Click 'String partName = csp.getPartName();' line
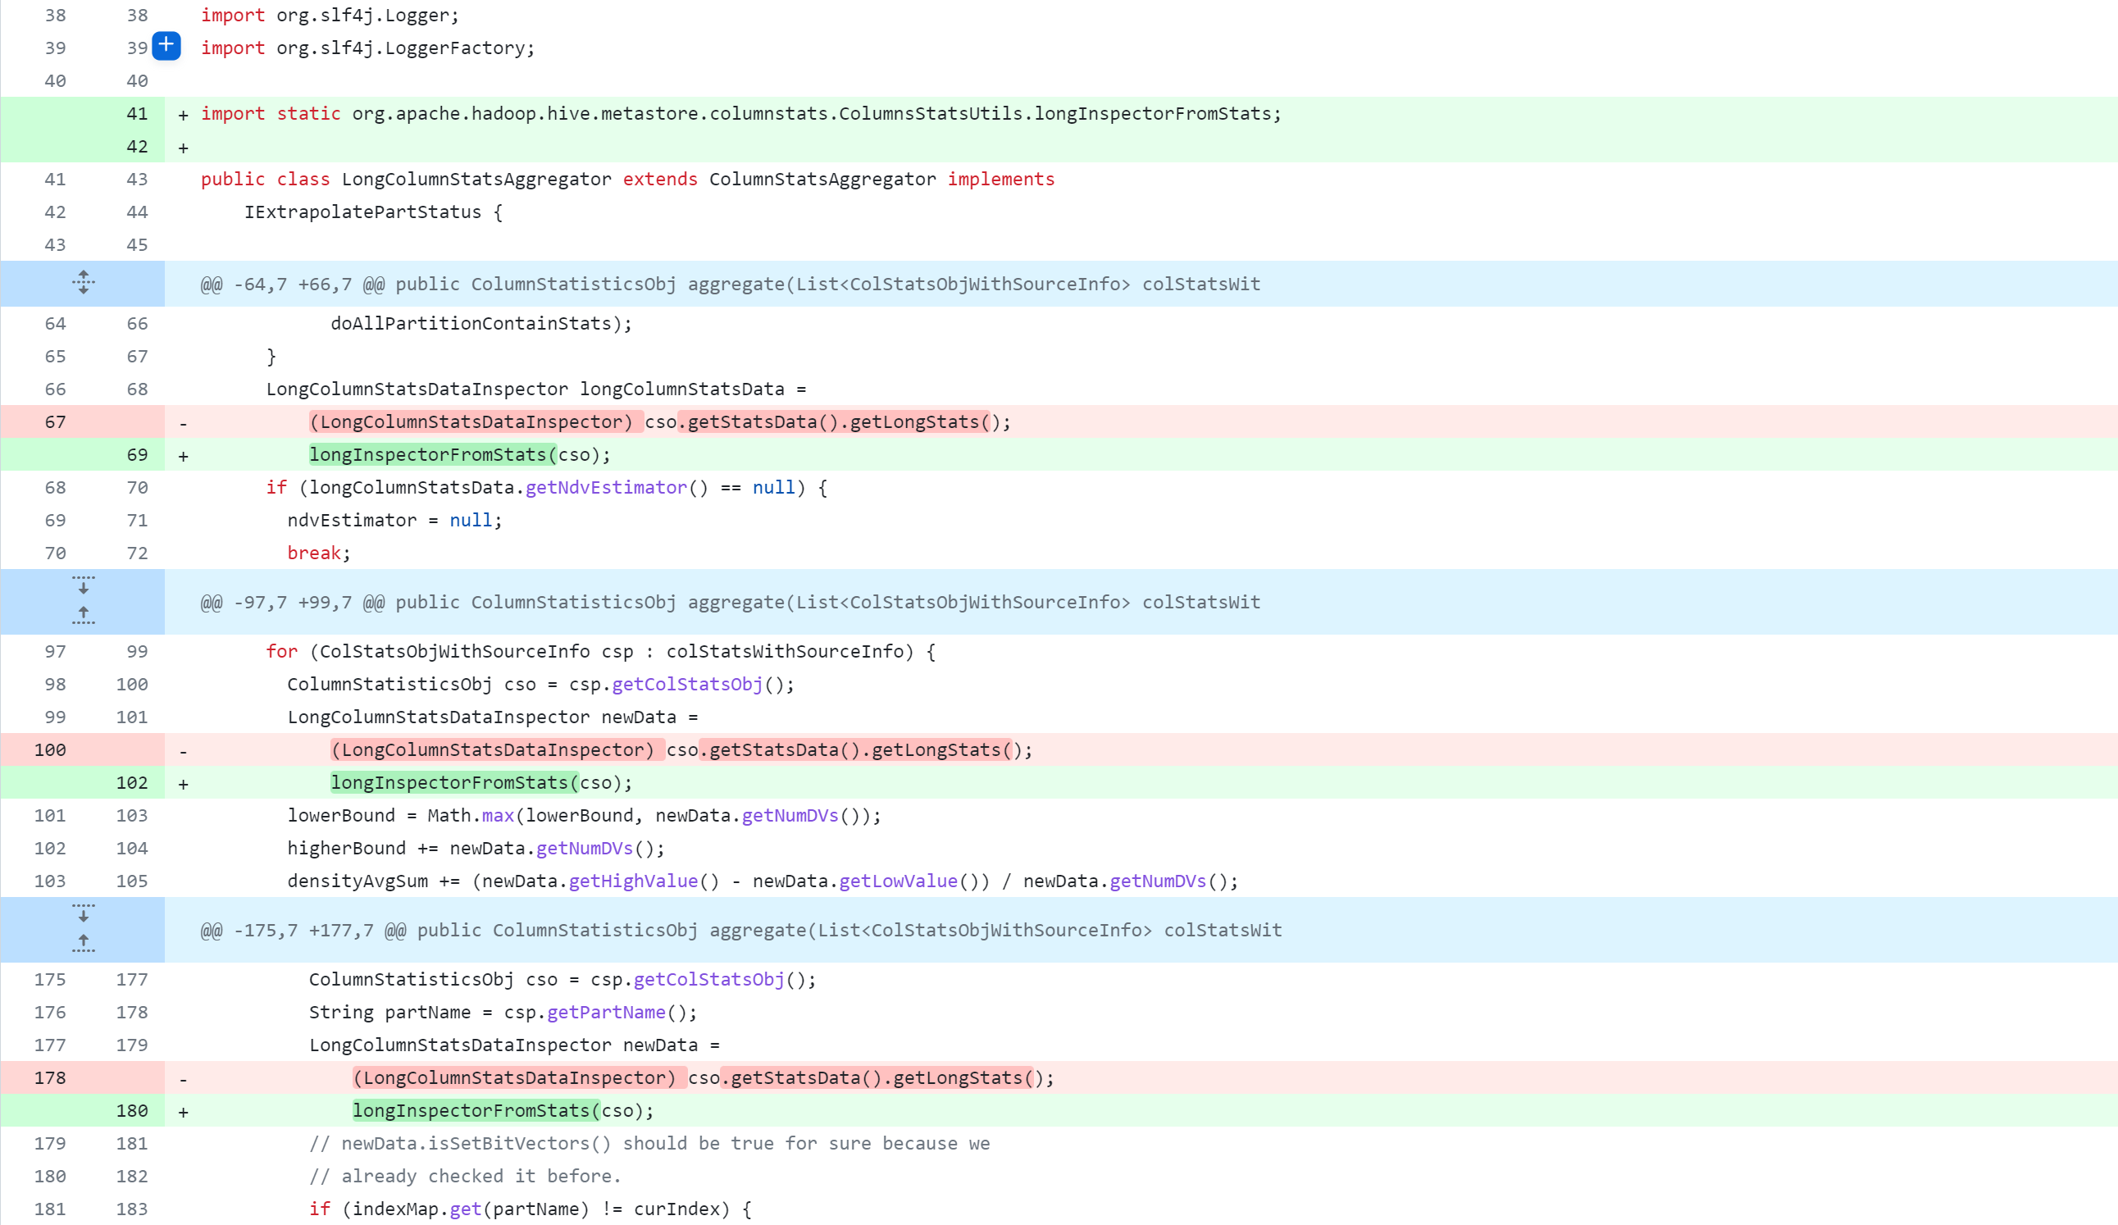The height and width of the screenshot is (1225, 2118). coord(503,1012)
